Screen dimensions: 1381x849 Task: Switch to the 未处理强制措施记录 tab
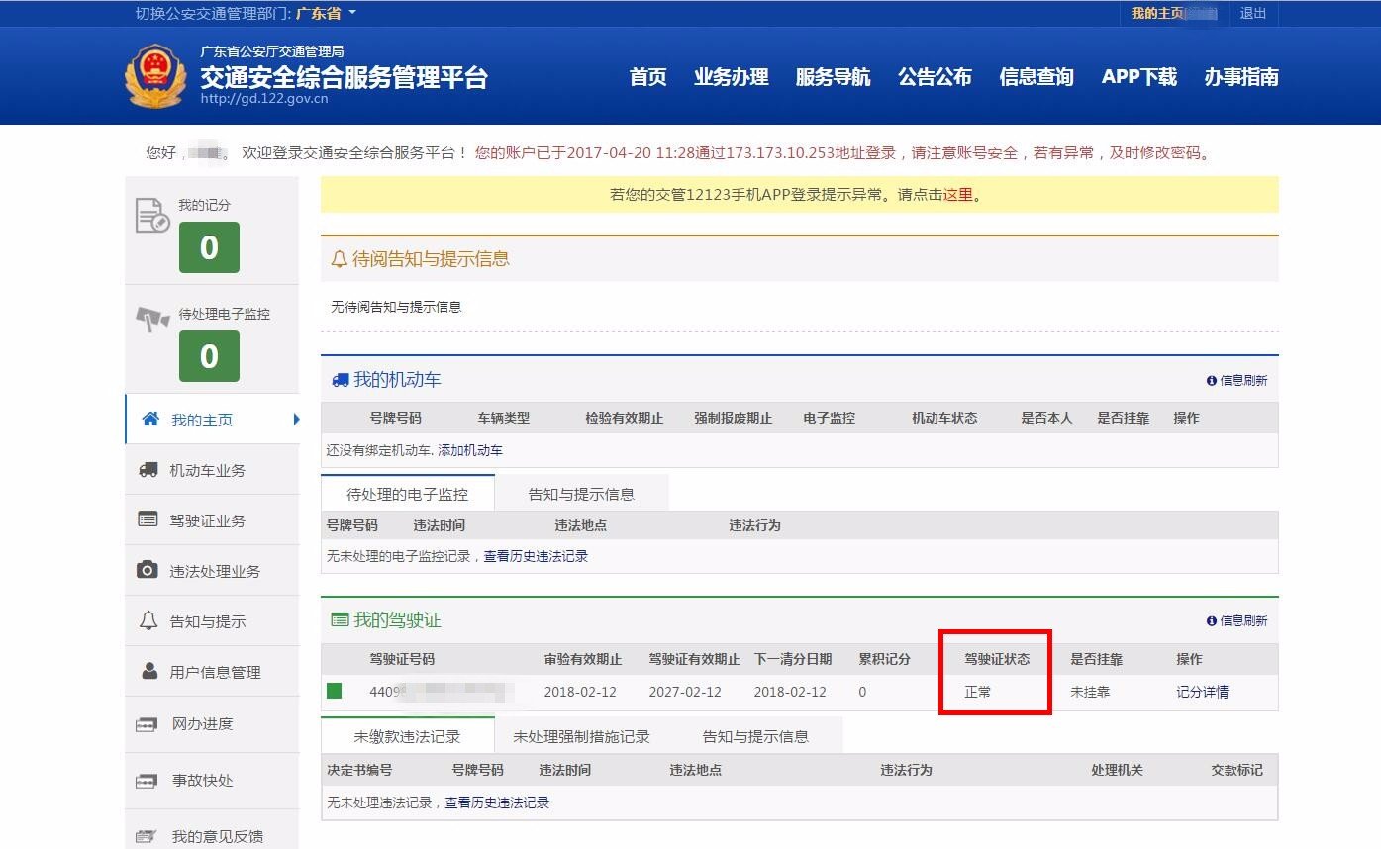click(580, 735)
